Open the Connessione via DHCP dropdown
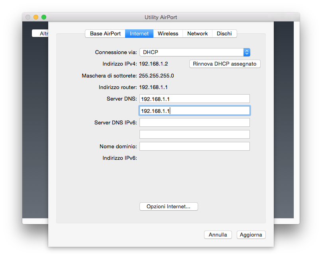 pyautogui.click(x=195, y=52)
